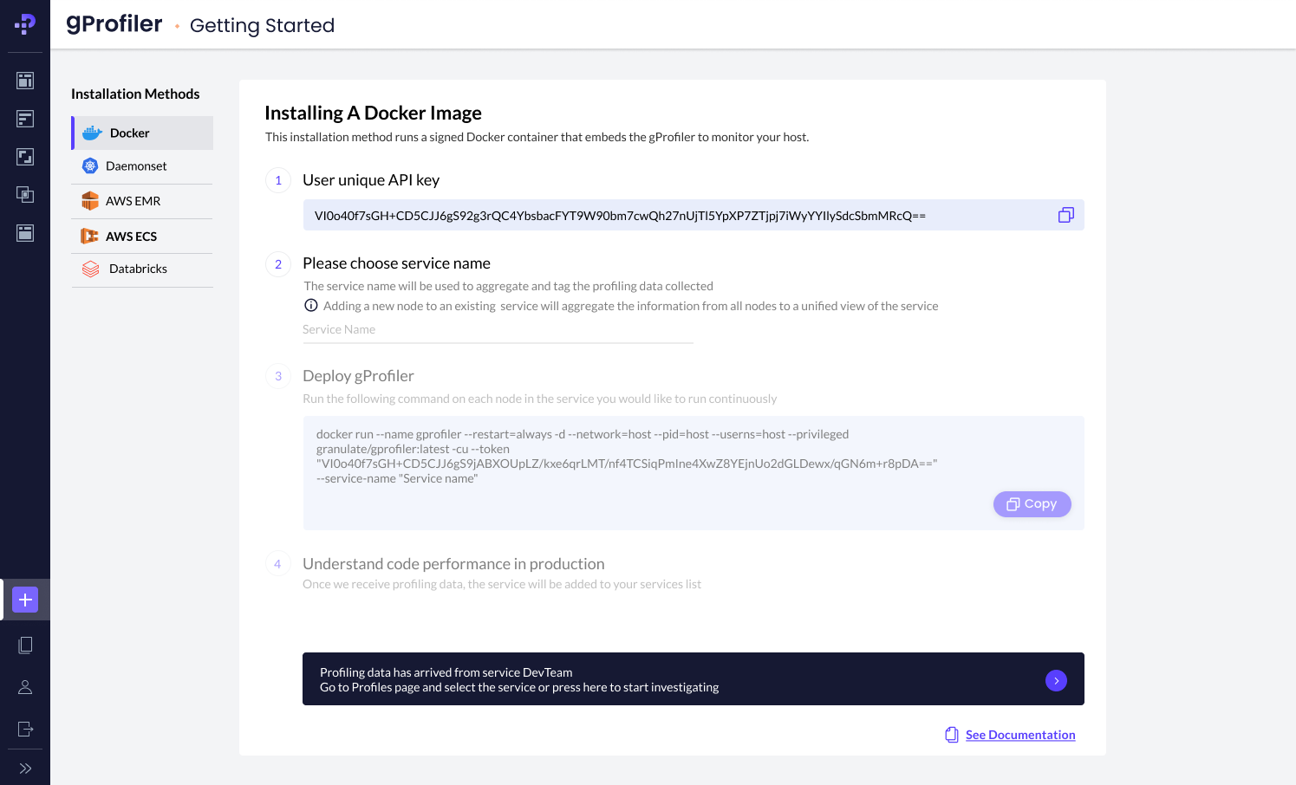Click the fourth sidebar comparison icon
The image size is (1296, 785).
[x=25, y=195]
